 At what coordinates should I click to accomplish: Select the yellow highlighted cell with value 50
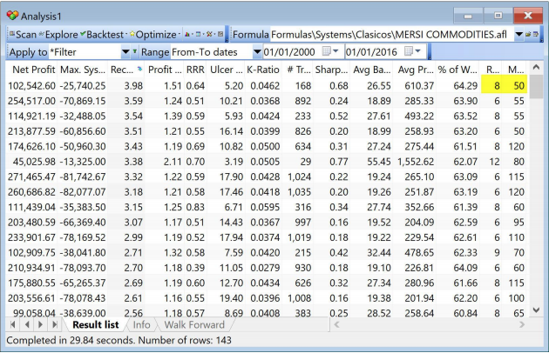518,86
